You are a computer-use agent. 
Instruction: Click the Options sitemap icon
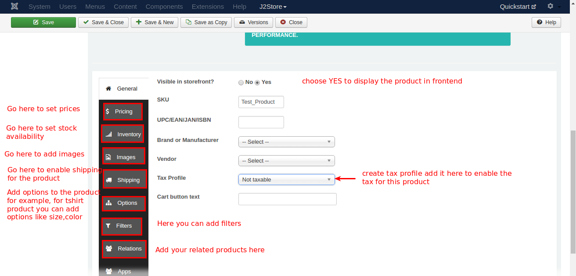coord(108,203)
